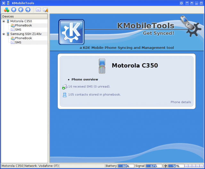Screen dimensions: 205x169
Task: Open SMS under Motorola C350
Action: pyautogui.click(x=18, y=30)
